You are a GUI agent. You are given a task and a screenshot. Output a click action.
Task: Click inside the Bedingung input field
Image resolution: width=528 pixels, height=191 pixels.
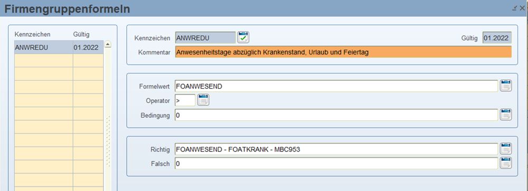(x=336, y=114)
